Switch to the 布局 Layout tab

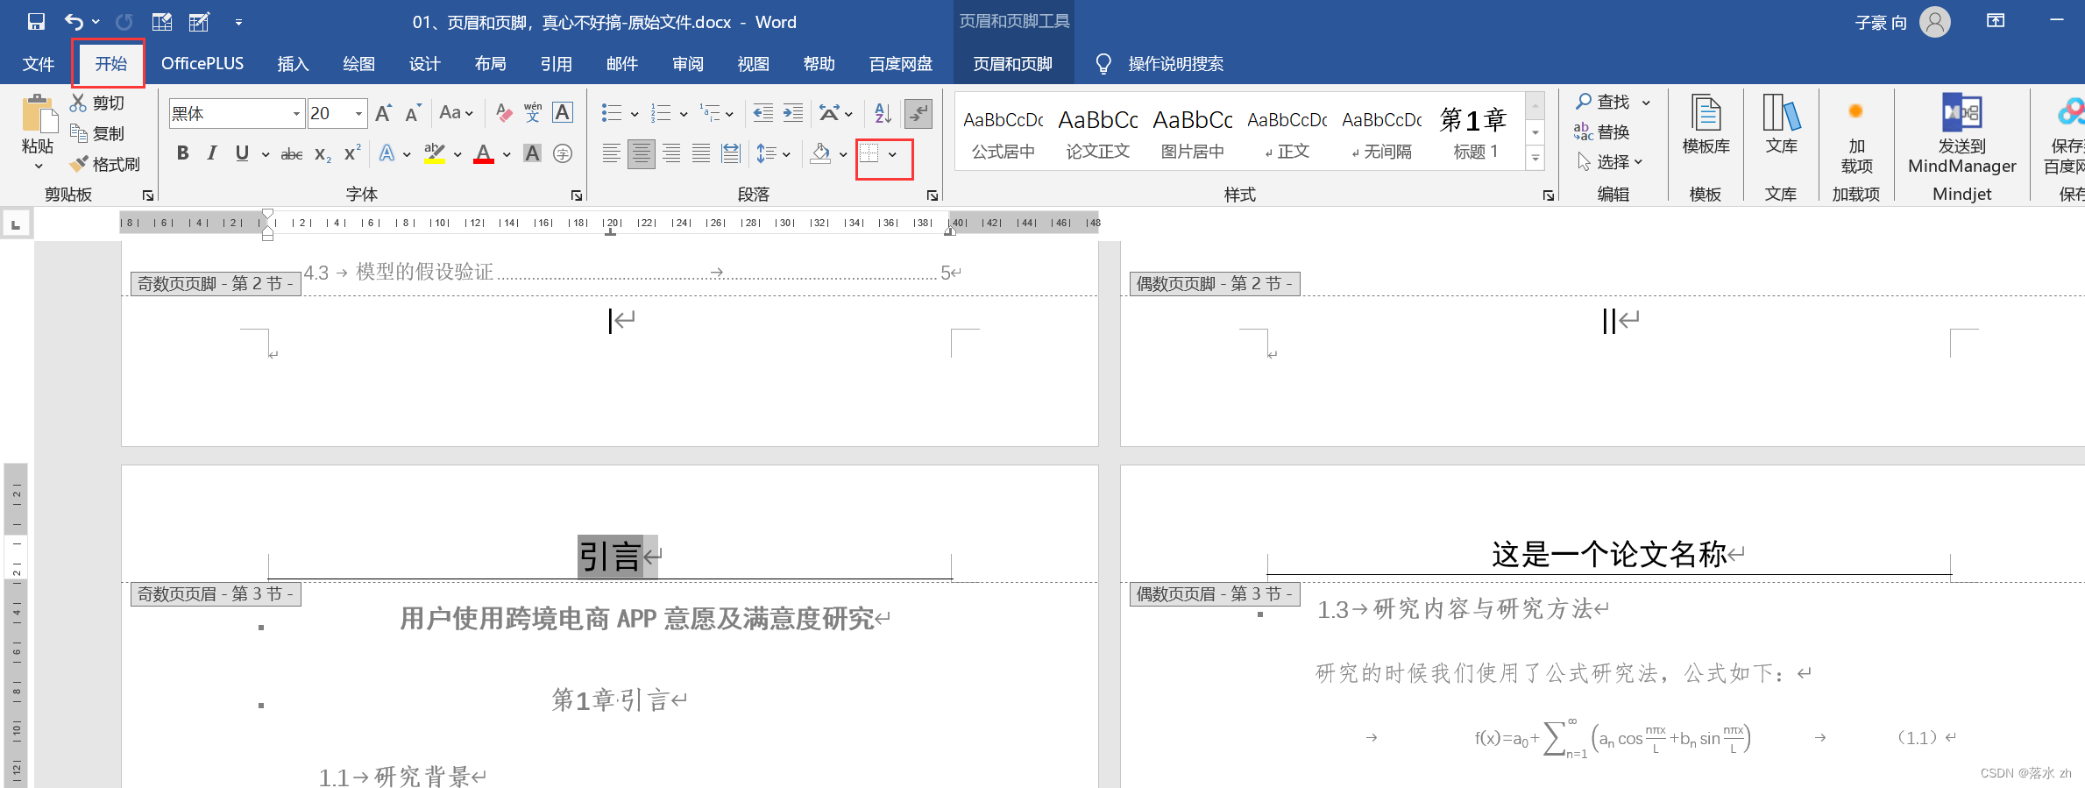490,63
